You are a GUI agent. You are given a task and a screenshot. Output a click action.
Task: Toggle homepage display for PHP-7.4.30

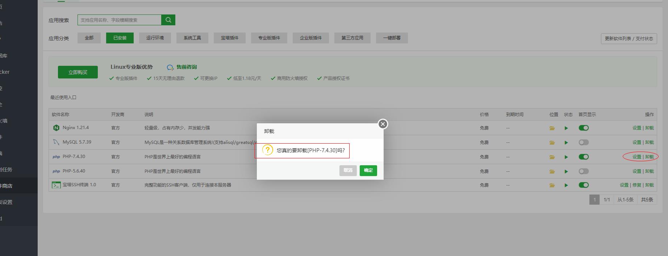pos(584,157)
